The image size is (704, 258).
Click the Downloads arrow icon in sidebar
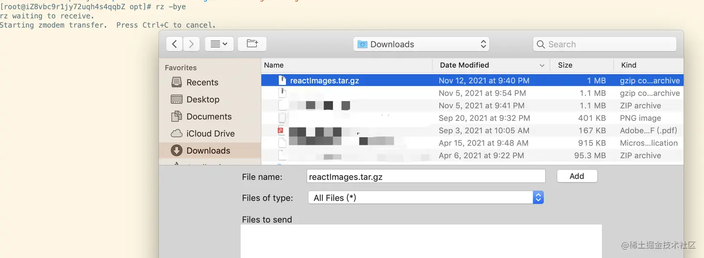pos(176,150)
